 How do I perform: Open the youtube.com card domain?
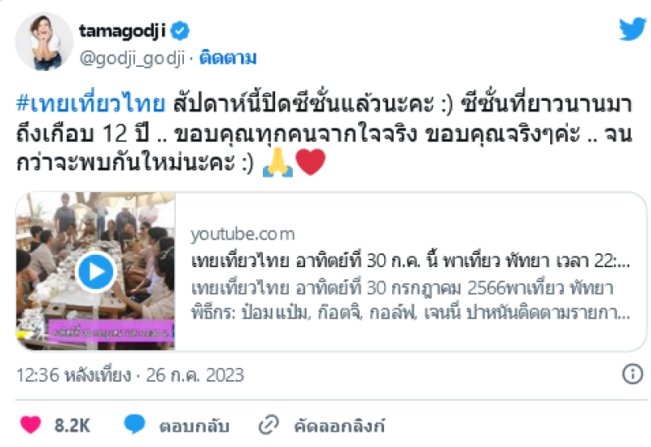pos(242,234)
